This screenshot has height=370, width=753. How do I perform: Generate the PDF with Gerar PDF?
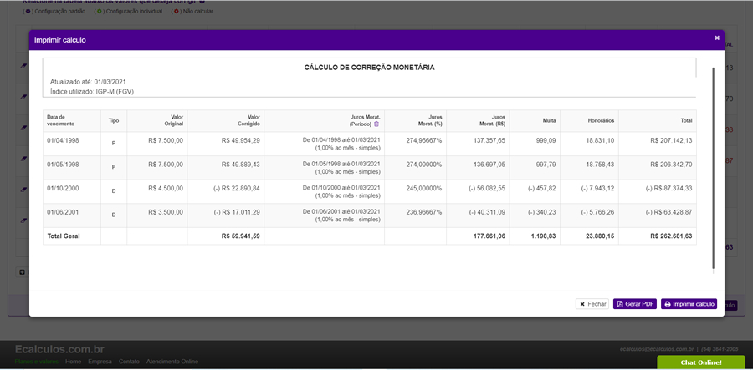[x=635, y=304]
